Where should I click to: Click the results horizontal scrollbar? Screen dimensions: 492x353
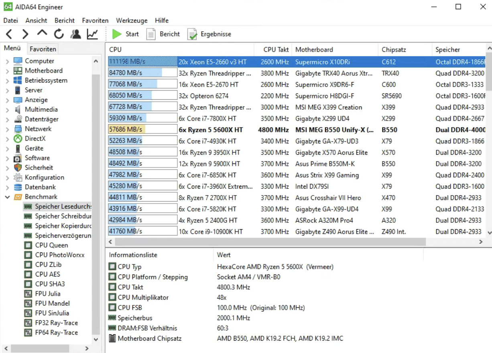click(x=271, y=242)
